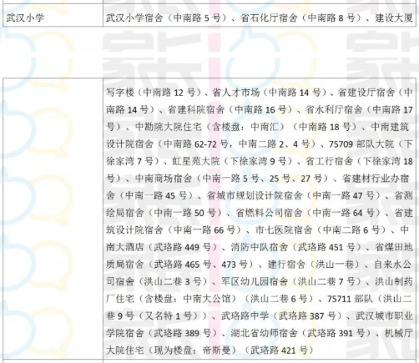
Task: Click text 省燃料公司宿舍
Action: pyautogui.click(x=269, y=213)
